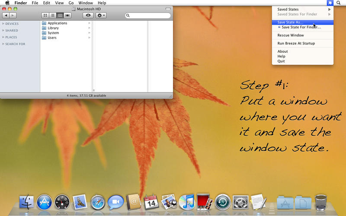Open the Action gear dropdown in Finder

(101, 15)
